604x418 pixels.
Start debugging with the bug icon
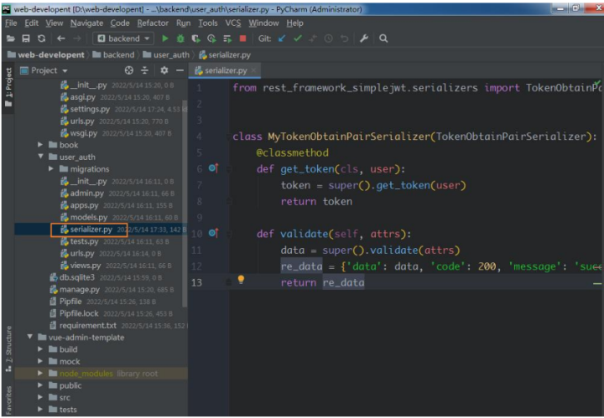[x=180, y=39]
